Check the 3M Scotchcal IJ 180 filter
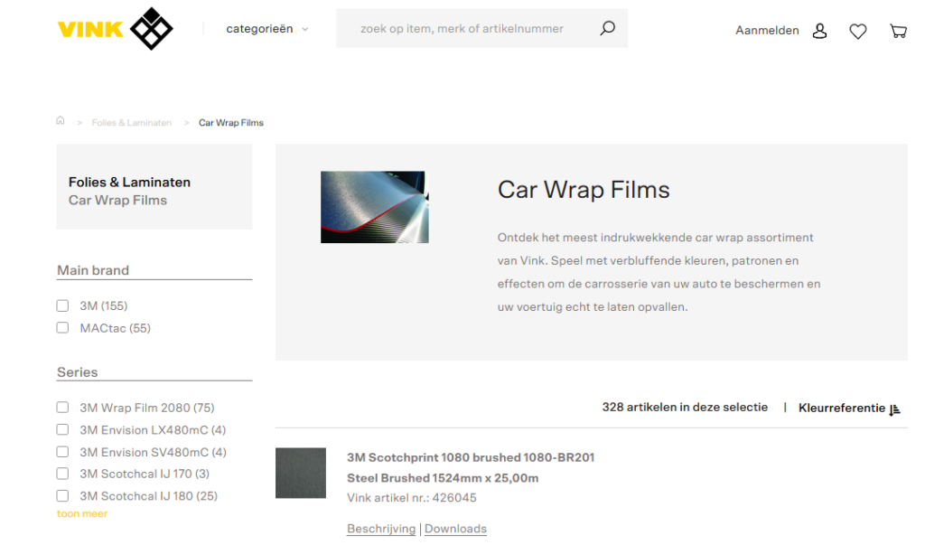925x554 pixels. (62, 495)
